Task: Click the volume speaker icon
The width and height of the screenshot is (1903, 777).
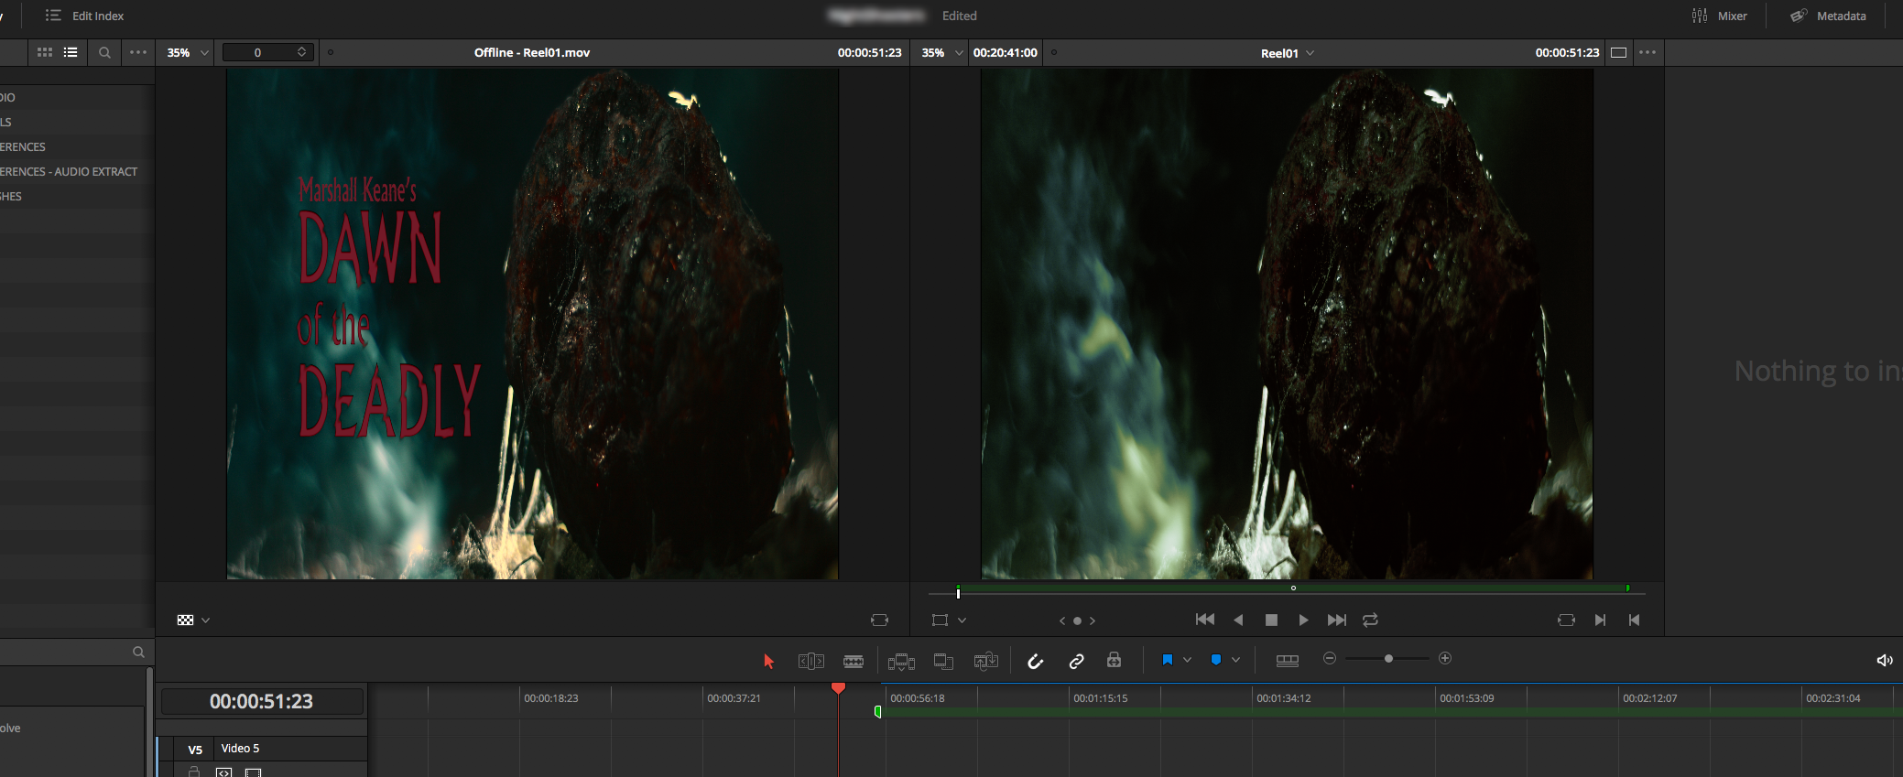Action: (x=1884, y=660)
